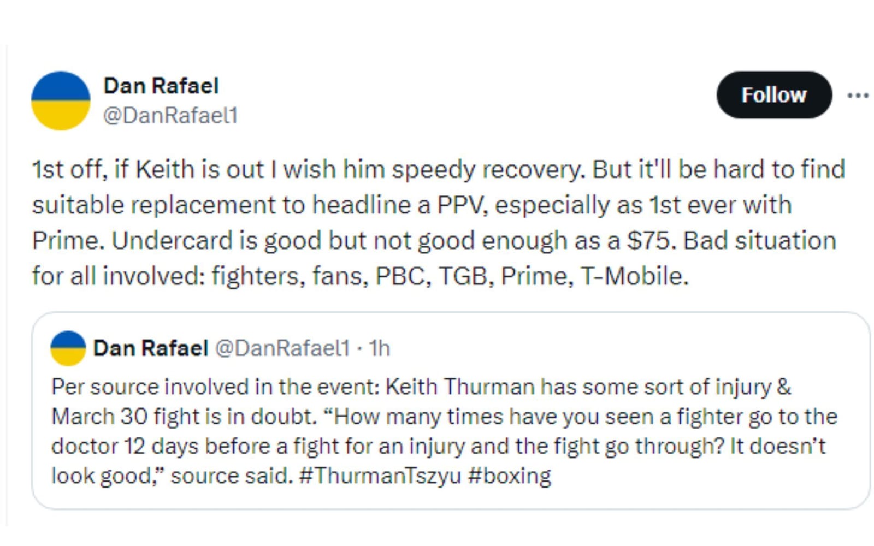874x546 pixels.
Task: Click the "1h" timestamp on the quoted tweet
Action: pyautogui.click(x=381, y=348)
